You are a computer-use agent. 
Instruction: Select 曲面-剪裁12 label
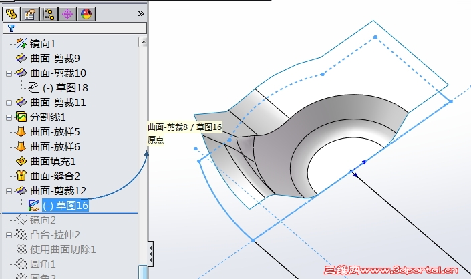tap(58, 191)
